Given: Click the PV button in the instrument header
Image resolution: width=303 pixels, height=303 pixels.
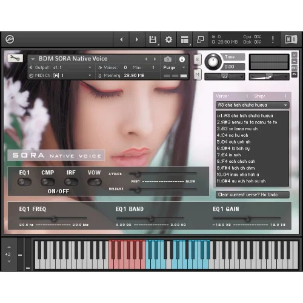Looking at the screenshot, I should (295, 75).
